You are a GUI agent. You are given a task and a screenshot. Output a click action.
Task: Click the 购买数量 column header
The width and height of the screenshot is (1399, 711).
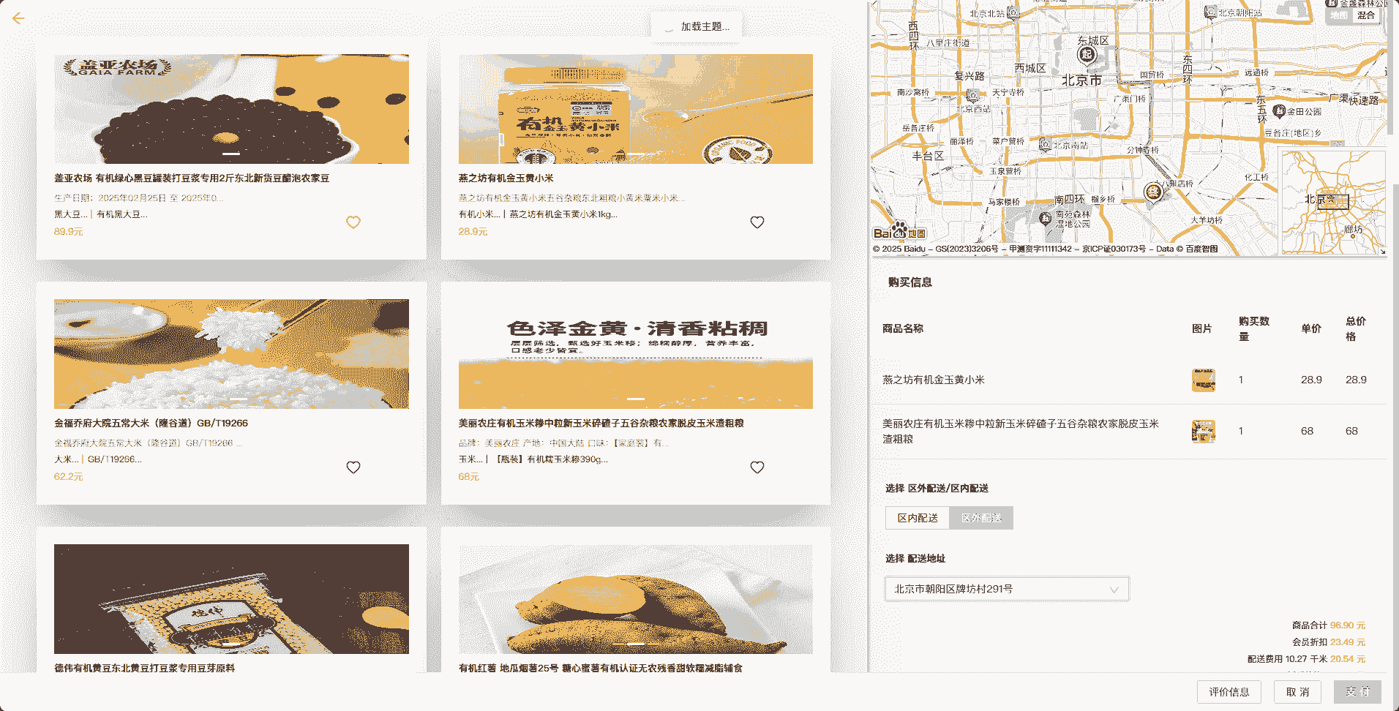1253,329
